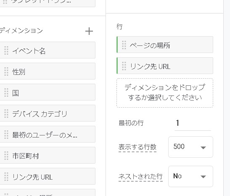230x196 pixels.
Task: Open the 表示する行数 dropdown showing 500
Action: [x=190, y=147]
